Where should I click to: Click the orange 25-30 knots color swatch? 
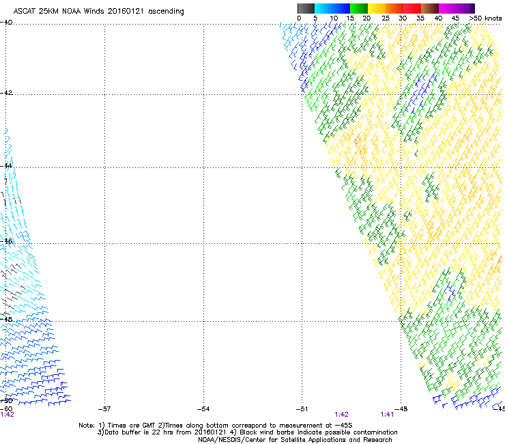pyautogui.click(x=394, y=8)
